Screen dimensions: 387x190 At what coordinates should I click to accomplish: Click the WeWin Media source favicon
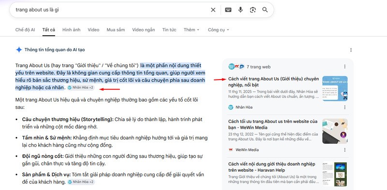231,150
